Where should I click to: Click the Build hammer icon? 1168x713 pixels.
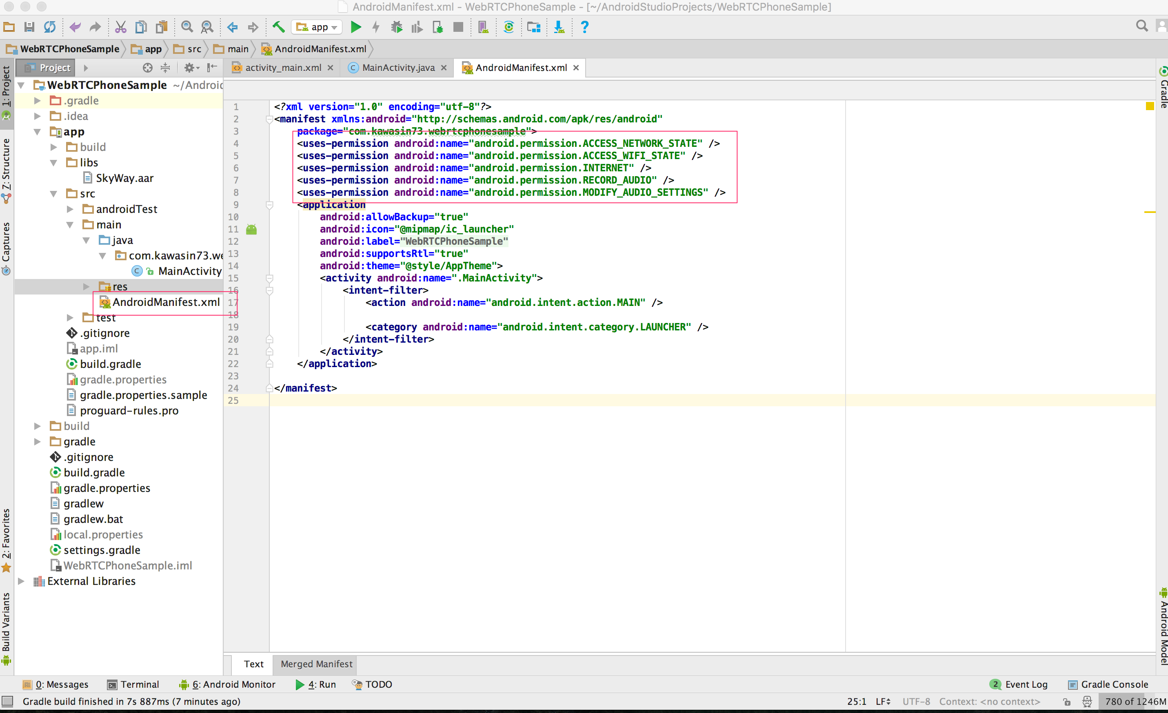point(278,27)
